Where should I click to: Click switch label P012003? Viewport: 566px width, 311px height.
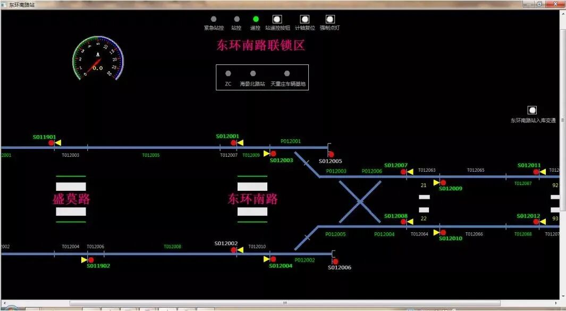pos(336,171)
